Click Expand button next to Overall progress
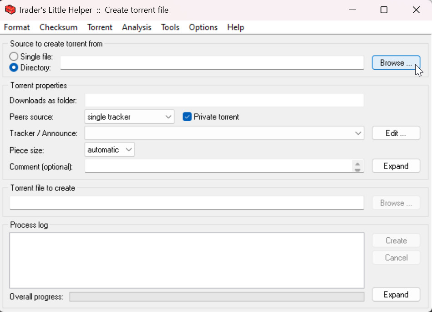Viewport: 432px width, 312px height. coord(396,295)
